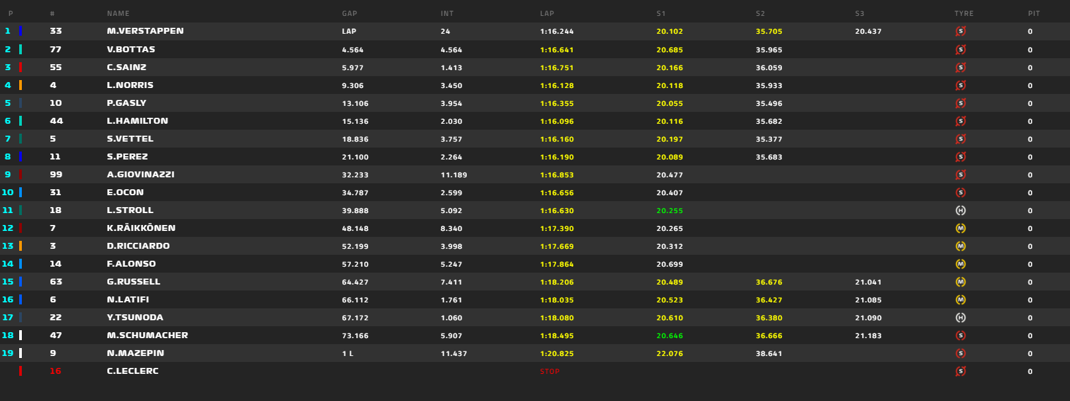Click Tsunoda's hard tyre icon
This screenshot has height=401, width=1070.
[961, 318]
